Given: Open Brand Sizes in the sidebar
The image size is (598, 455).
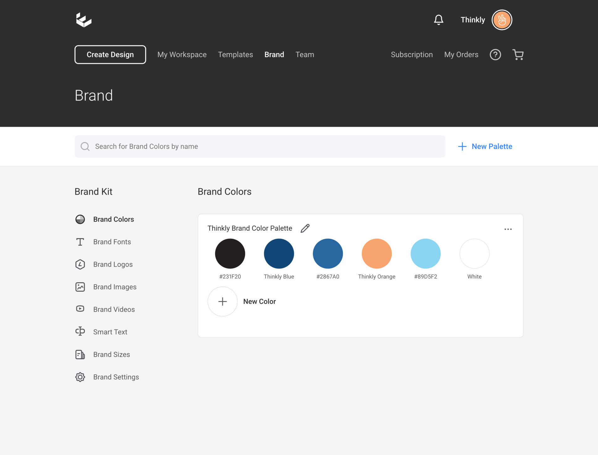Looking at the screenshot, I should click(112, 355).
